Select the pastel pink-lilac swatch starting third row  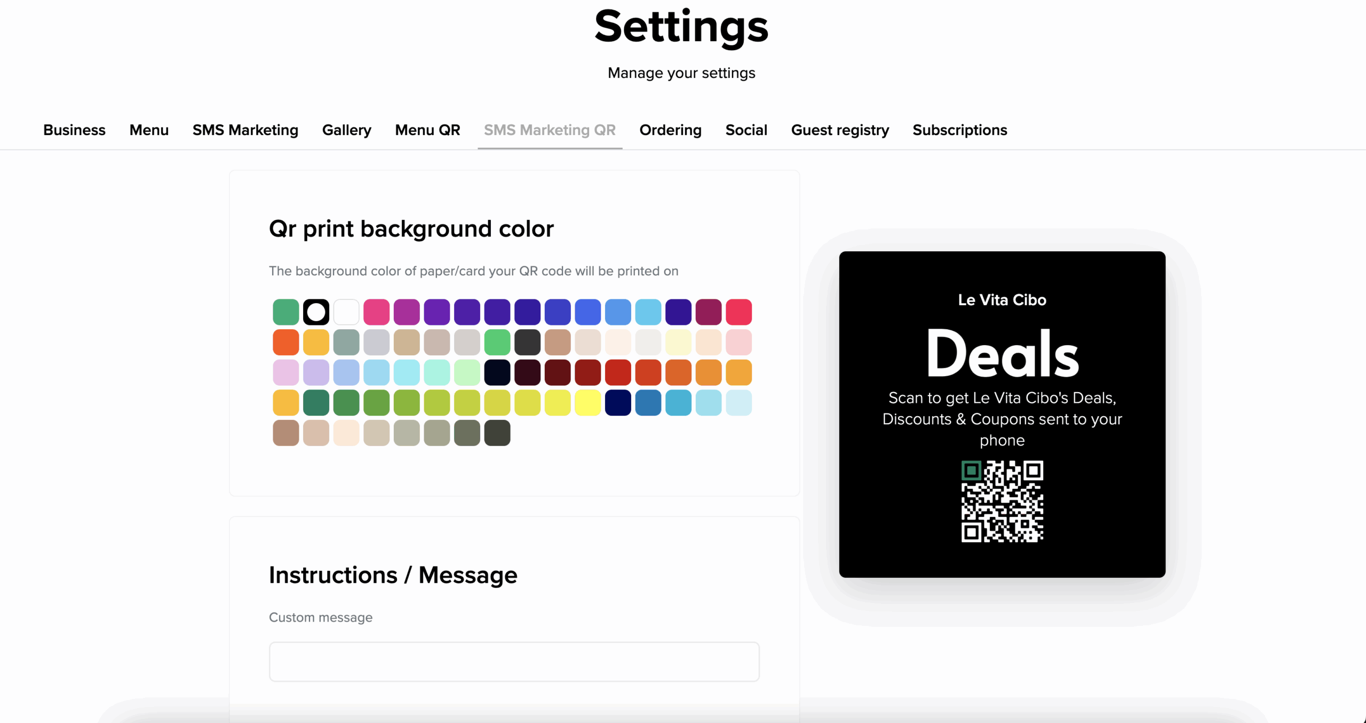286,372
